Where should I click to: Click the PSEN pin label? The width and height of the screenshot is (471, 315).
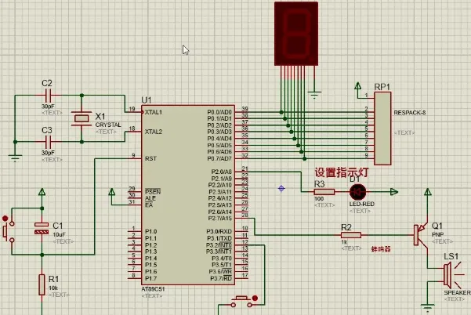[153, 191]
